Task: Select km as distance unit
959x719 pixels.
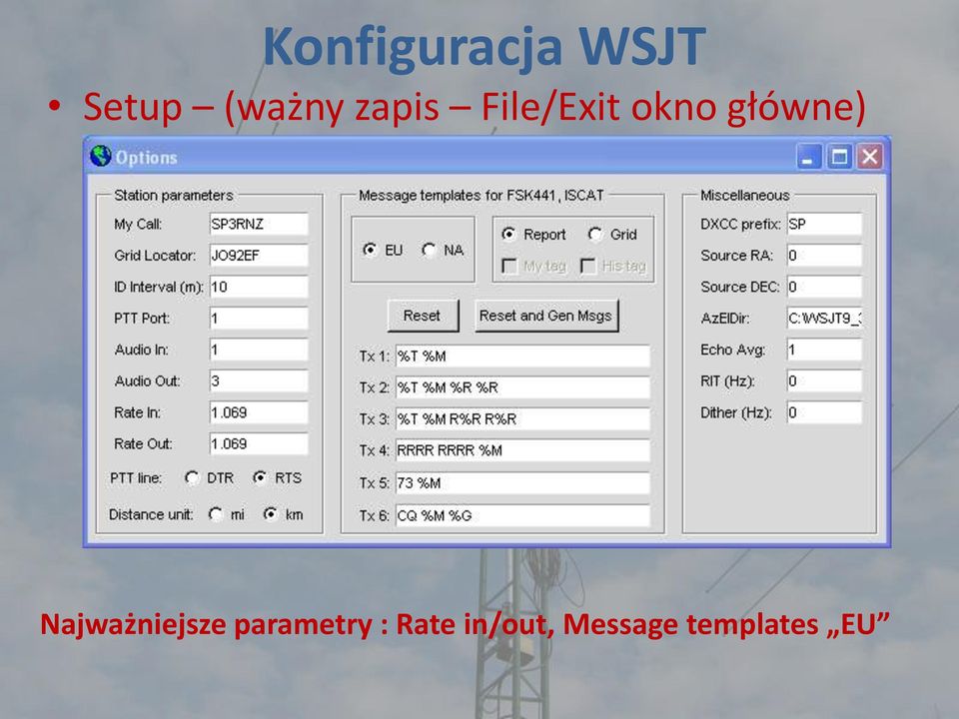Action: 271,514
